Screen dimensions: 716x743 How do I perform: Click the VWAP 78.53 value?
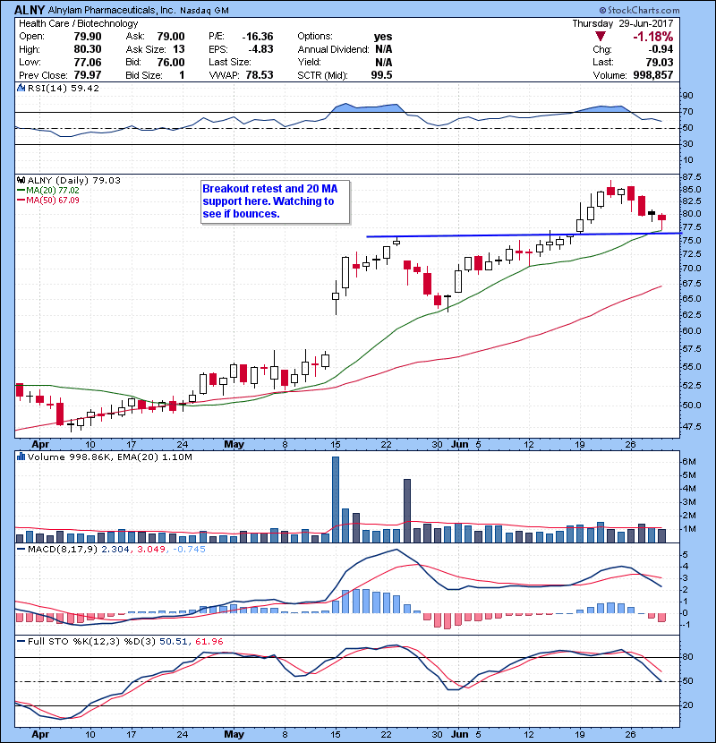click(260, 75)
